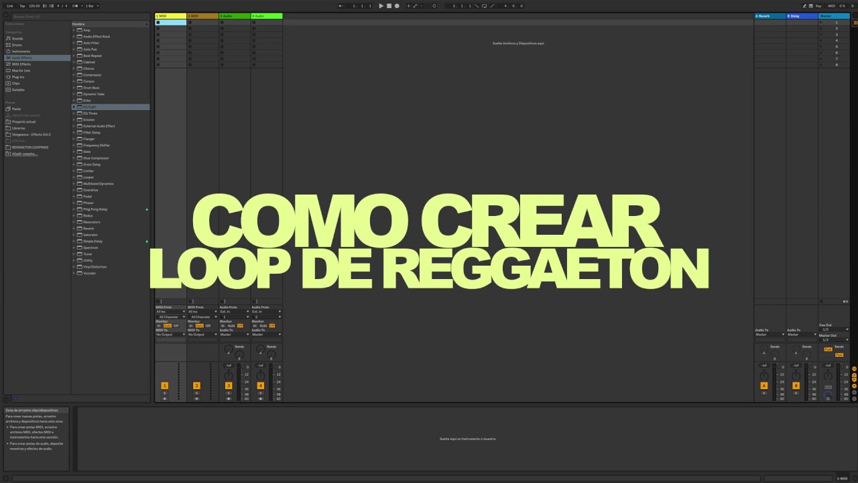The image size is (858, 483).
Task: Toggle track 1 activator button
Action: (164, 386)
